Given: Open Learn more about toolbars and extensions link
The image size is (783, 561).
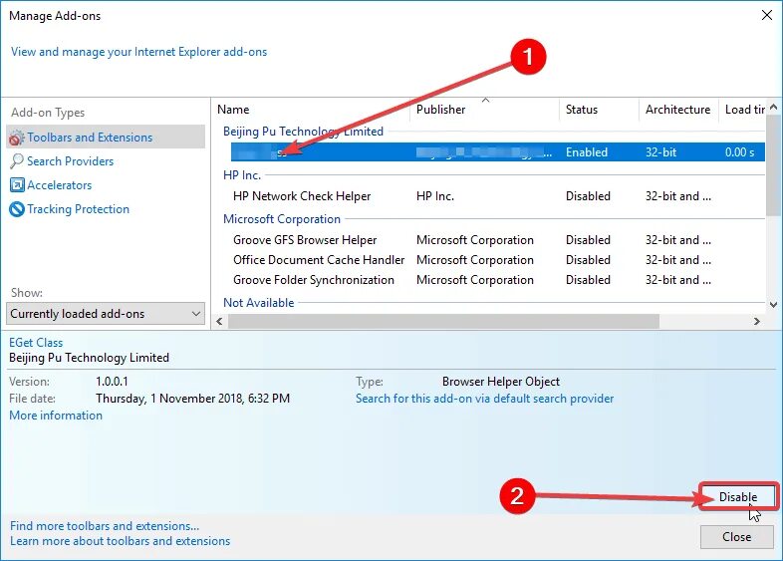Looking at the screenshot, I should [121, 541].
